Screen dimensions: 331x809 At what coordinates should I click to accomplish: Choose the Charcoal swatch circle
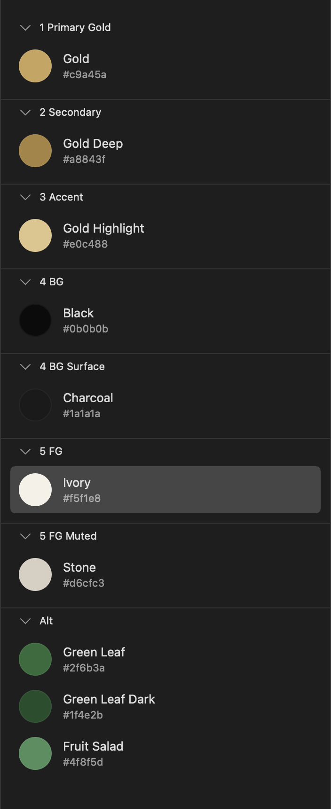(x=35, y=405)
